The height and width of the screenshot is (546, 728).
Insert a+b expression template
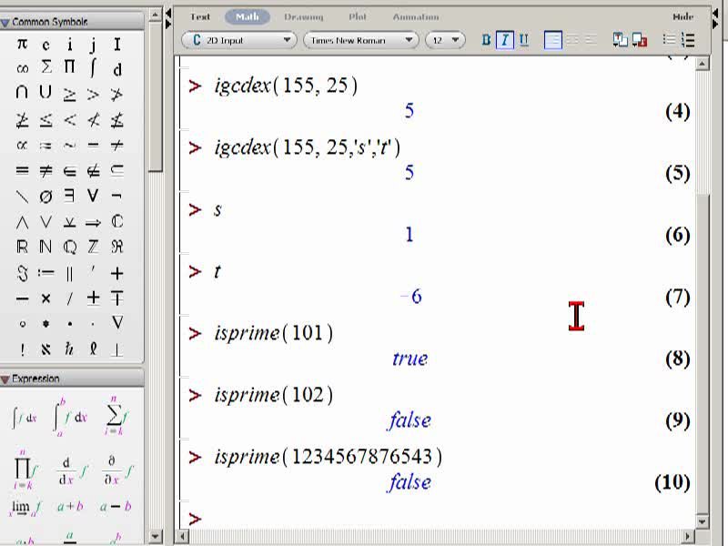pyautogui.click(x=70, y=506)
